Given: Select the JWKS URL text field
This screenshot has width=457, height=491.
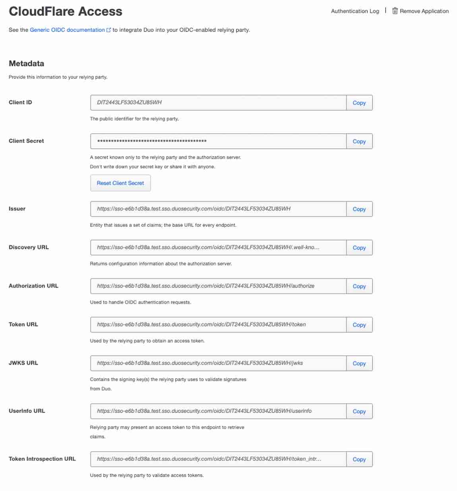Looking at the screenshot, I should [219, 363].
